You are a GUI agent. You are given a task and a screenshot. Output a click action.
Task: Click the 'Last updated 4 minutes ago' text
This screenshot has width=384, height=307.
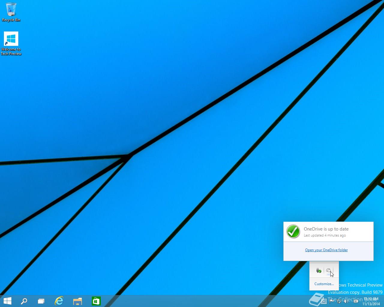click(x=325, y=236)
